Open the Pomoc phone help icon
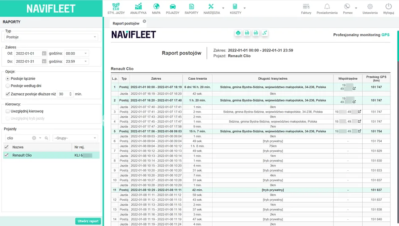Screen dimensions: 399x226 tap(347, 8)
